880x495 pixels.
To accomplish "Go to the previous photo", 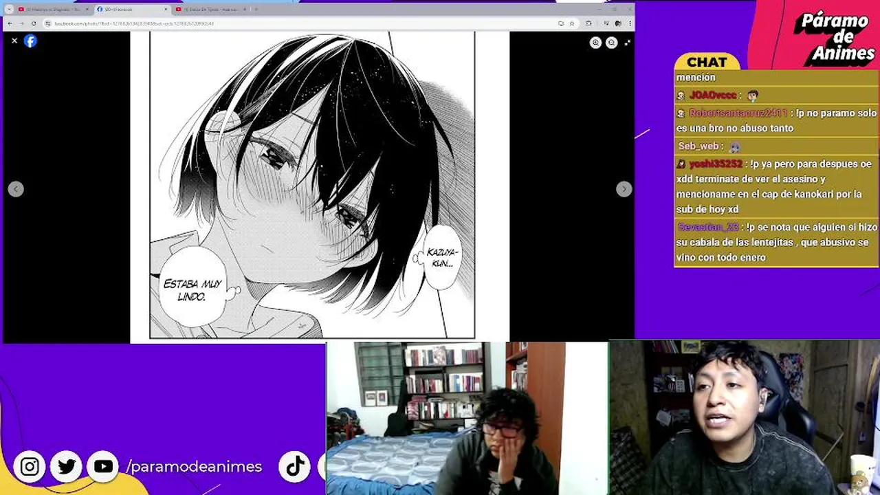I will tap(16, 189).
